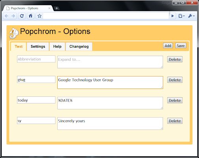Image resolution: width=199 pixels, height=158 pixels.
Task: Switch to the Text tab
Action: (19, 47)
